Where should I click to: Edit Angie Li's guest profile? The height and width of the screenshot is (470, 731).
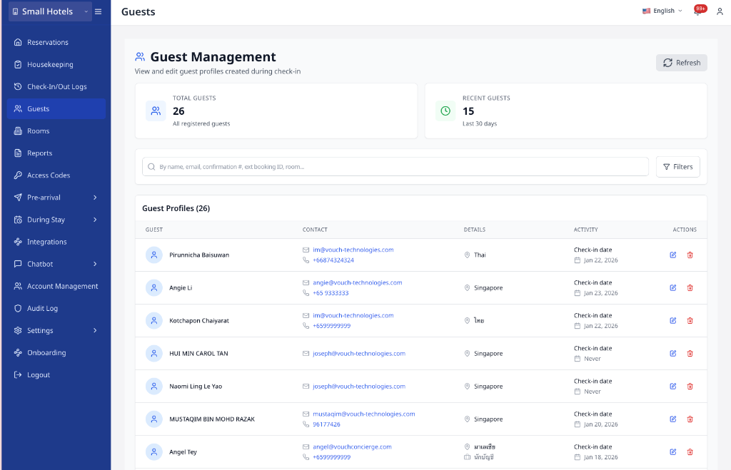(x=672, y=287)
